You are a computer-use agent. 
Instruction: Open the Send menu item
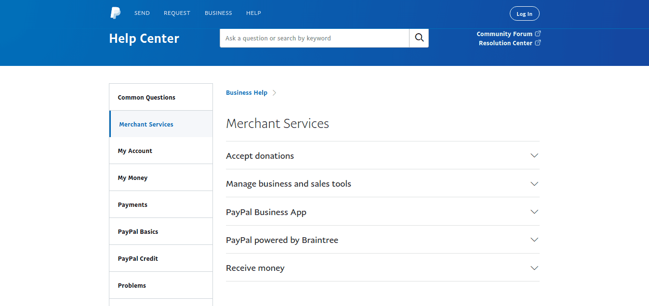point(142,13)
